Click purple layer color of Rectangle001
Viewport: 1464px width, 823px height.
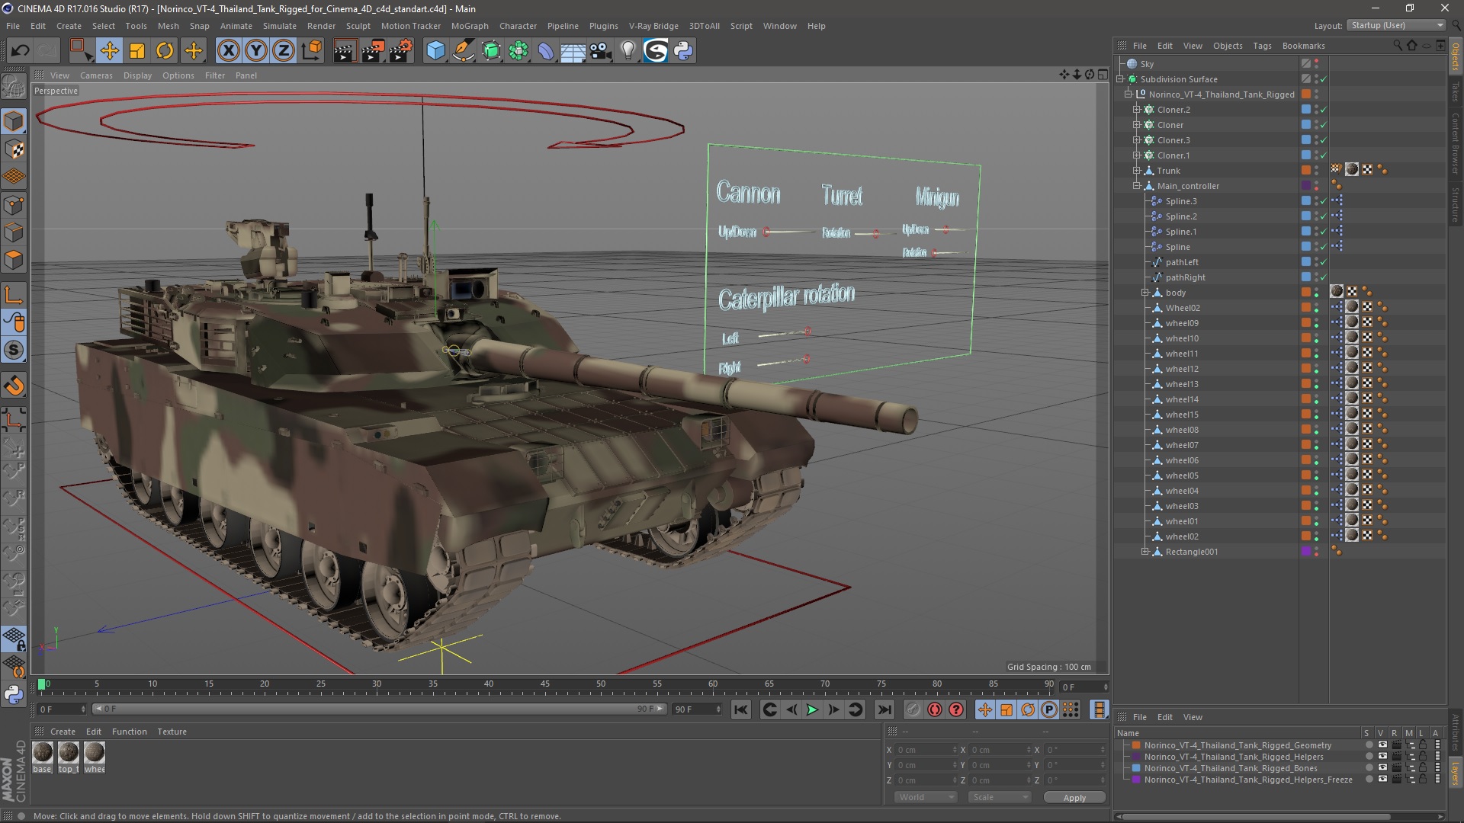pos(1305,552)
